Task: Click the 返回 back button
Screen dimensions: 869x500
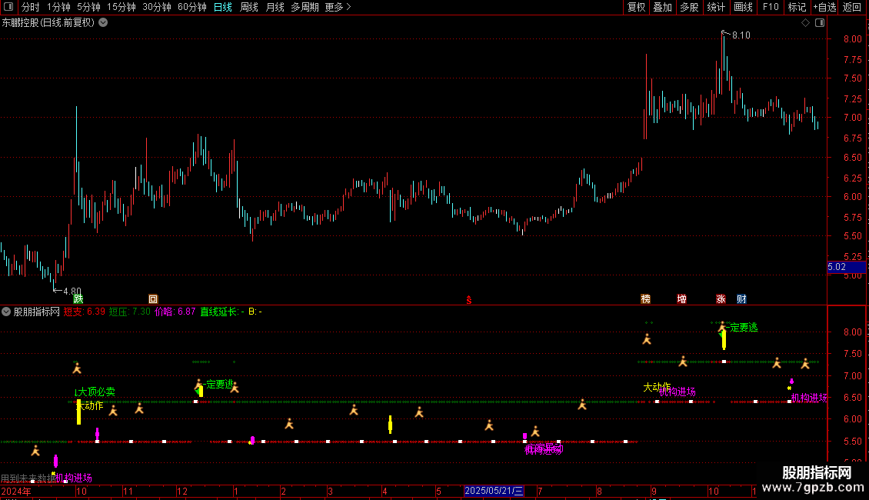Action: (x=852, y=7)
